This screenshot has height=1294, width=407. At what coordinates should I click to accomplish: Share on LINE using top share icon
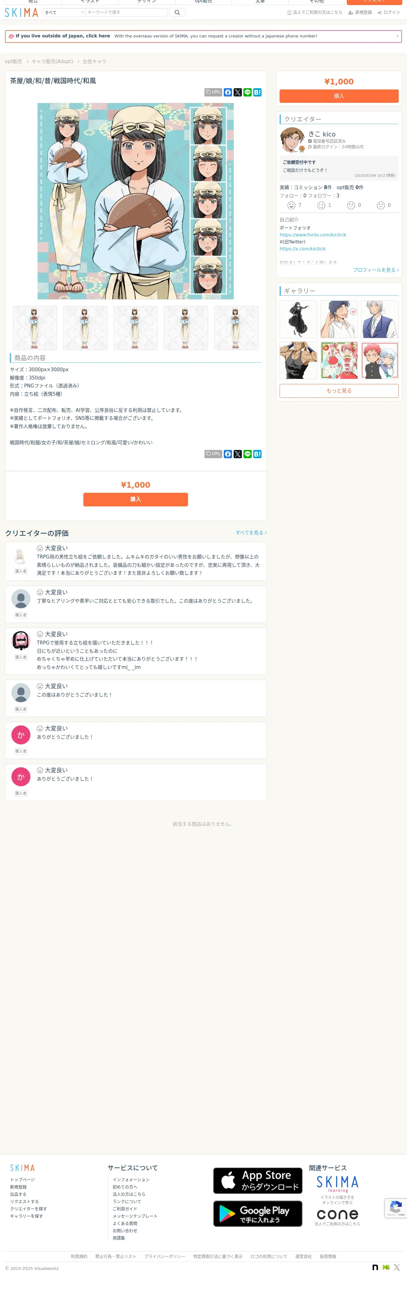click(x=248, y=92)
